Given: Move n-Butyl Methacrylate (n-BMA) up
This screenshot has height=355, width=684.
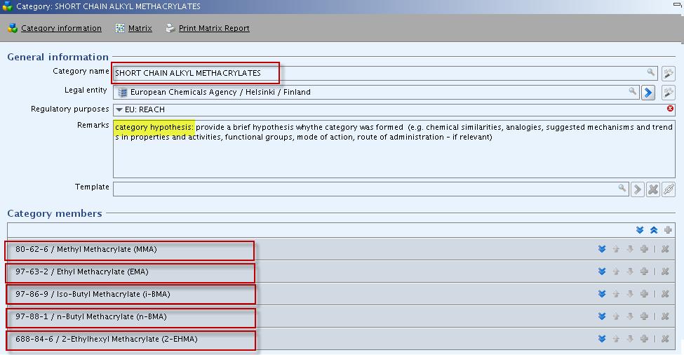Looking at the screenshot, I should click(616, 316).
